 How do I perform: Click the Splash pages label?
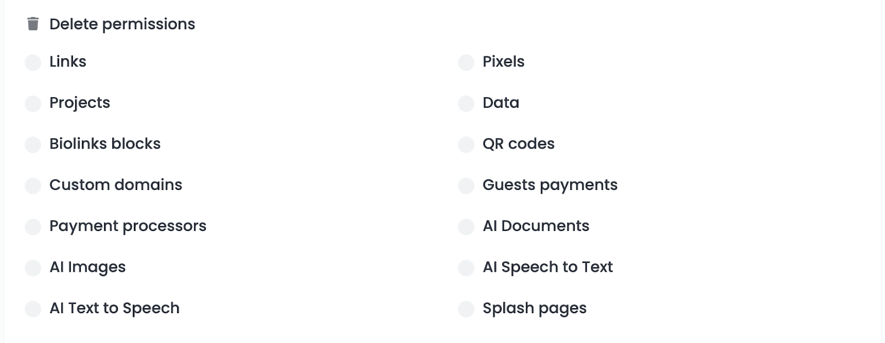[x=534, y=308]
